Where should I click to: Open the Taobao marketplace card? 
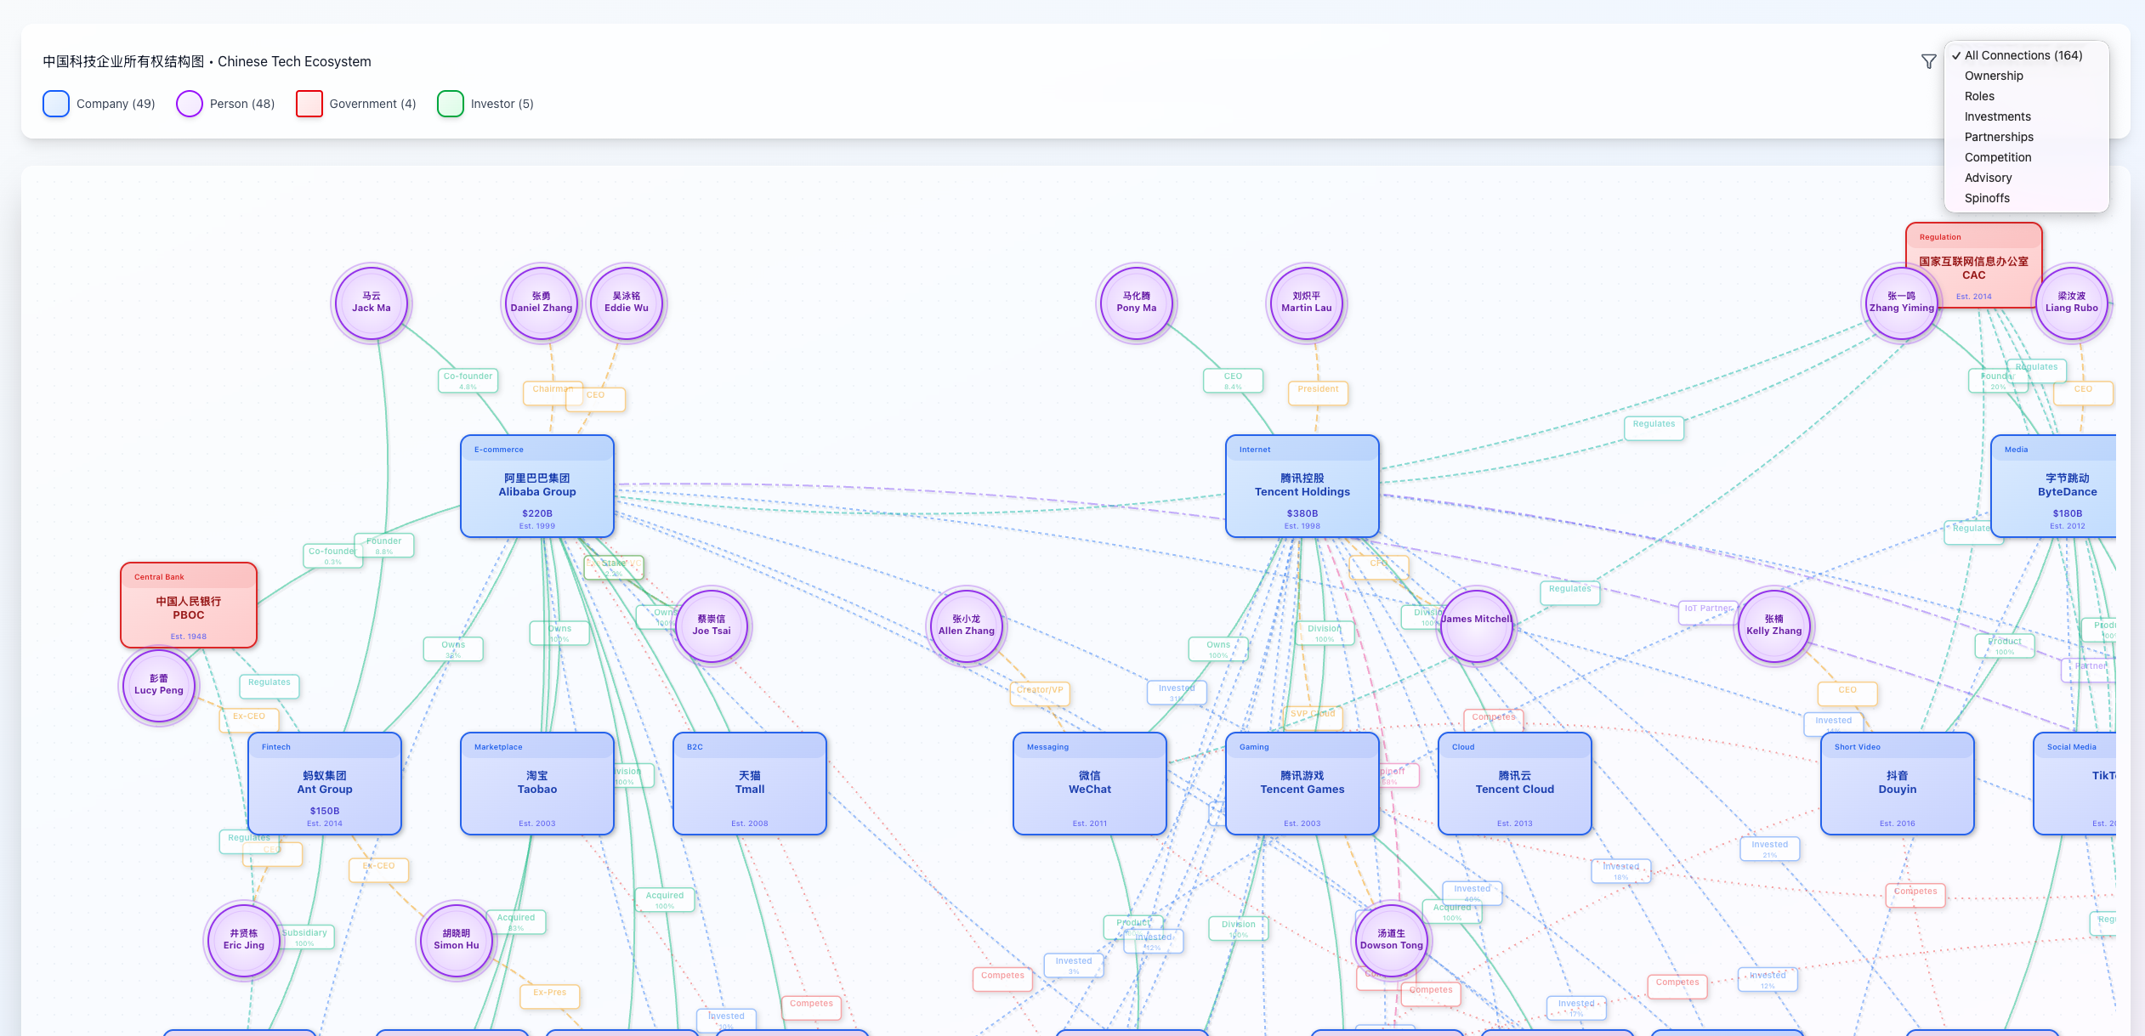(x=537, y=784)
